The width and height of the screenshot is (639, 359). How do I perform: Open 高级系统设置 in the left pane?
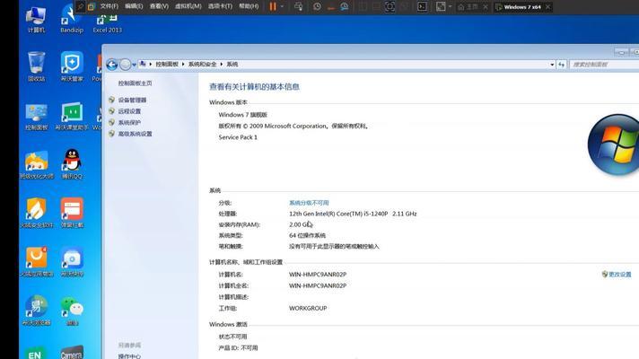(135, 134)
